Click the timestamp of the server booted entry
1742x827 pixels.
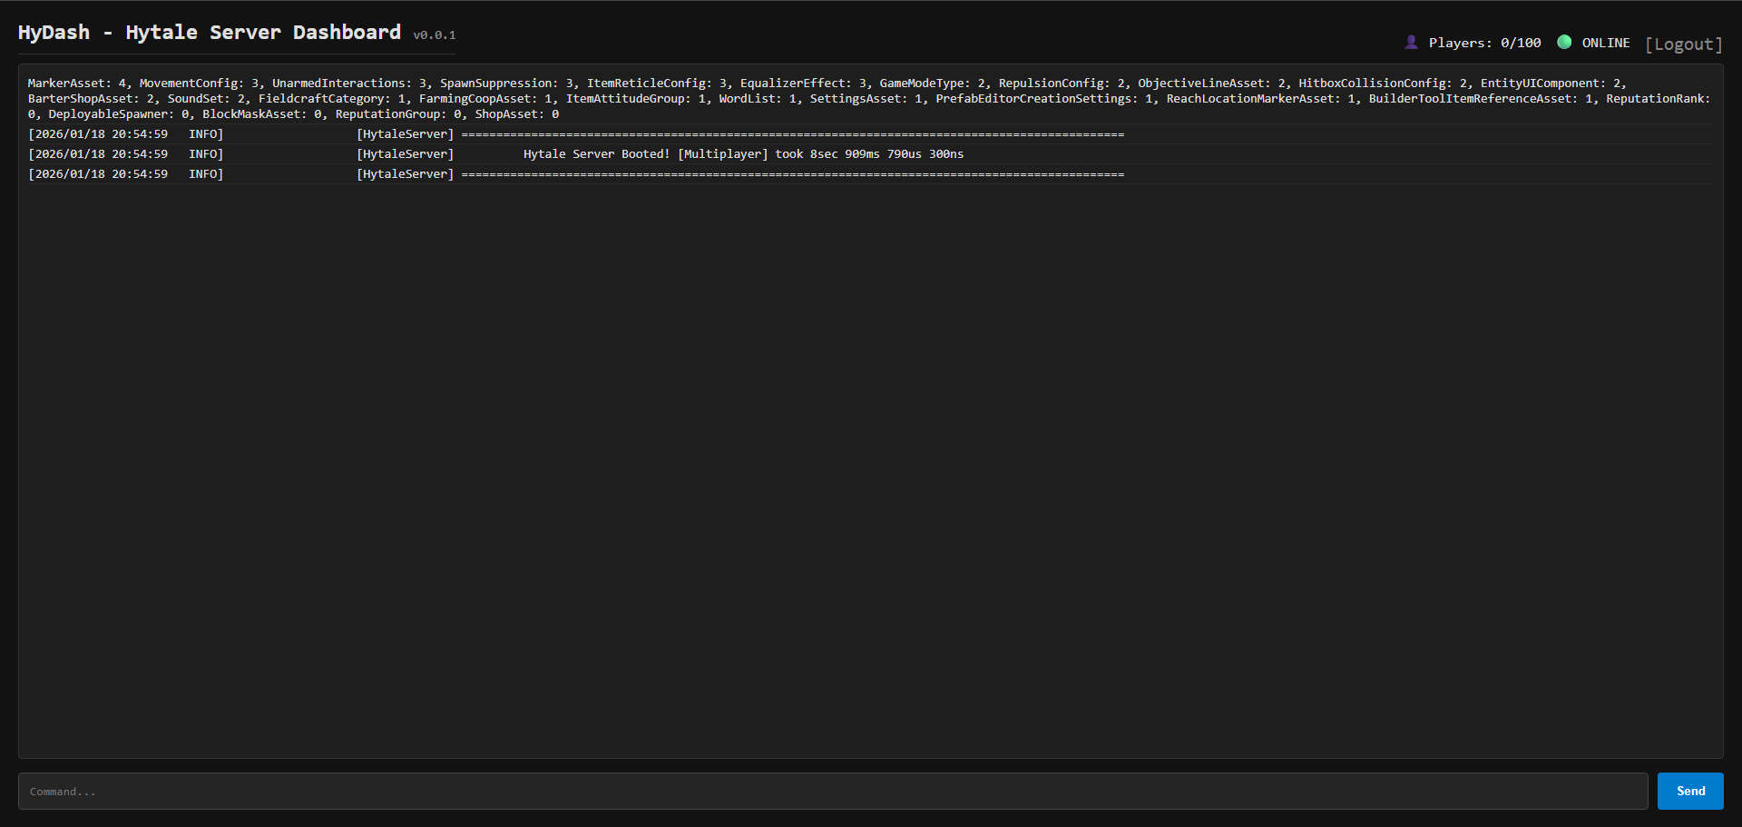point(98,154)
